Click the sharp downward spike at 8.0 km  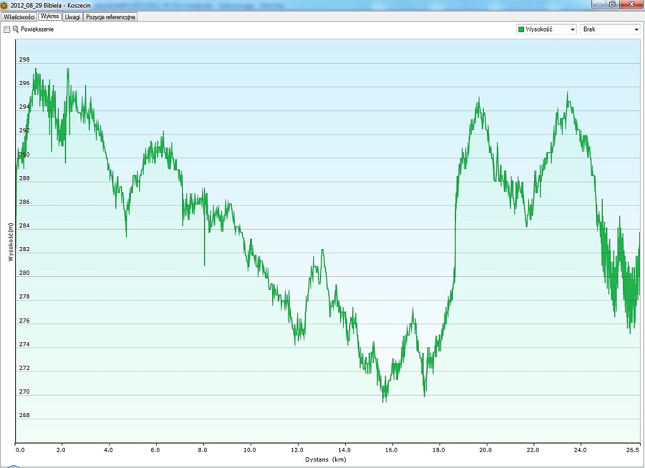(204, 264)
